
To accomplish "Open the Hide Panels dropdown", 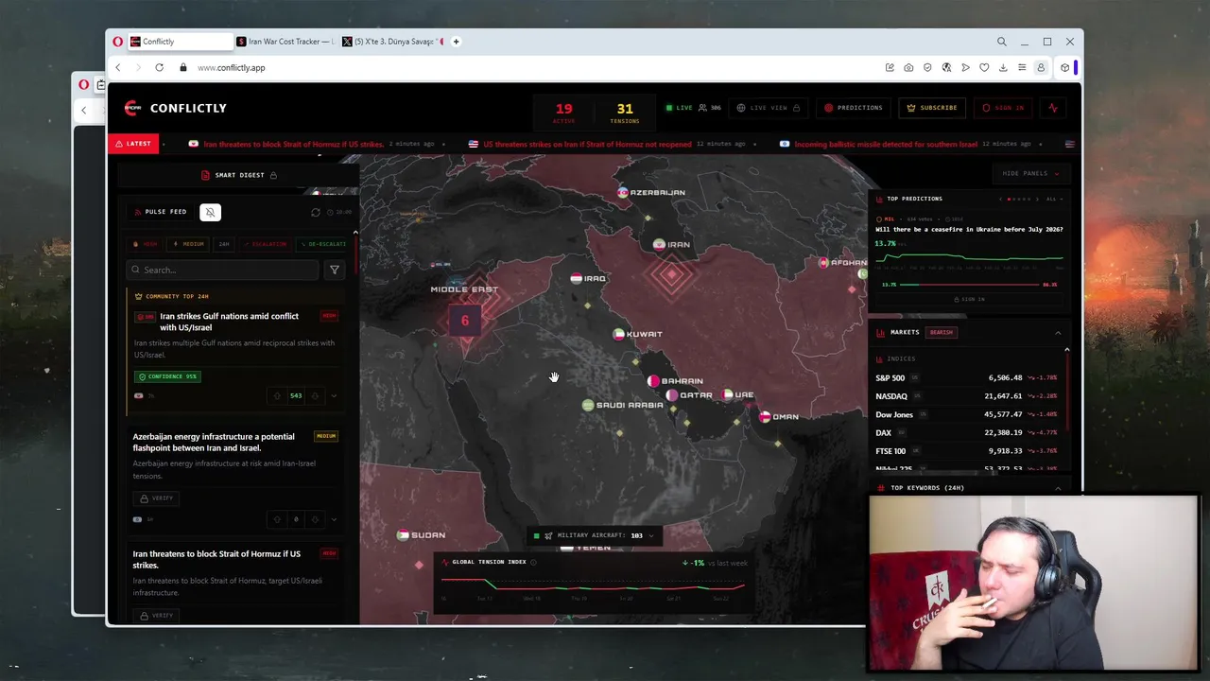I will click(1030, 173).
